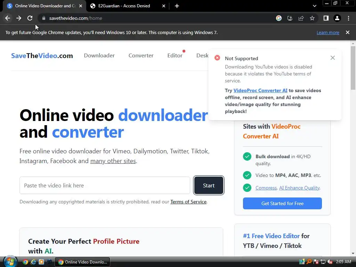Click the Paste the video link here field
Screen dimensions: 356x267
[105, 185]
